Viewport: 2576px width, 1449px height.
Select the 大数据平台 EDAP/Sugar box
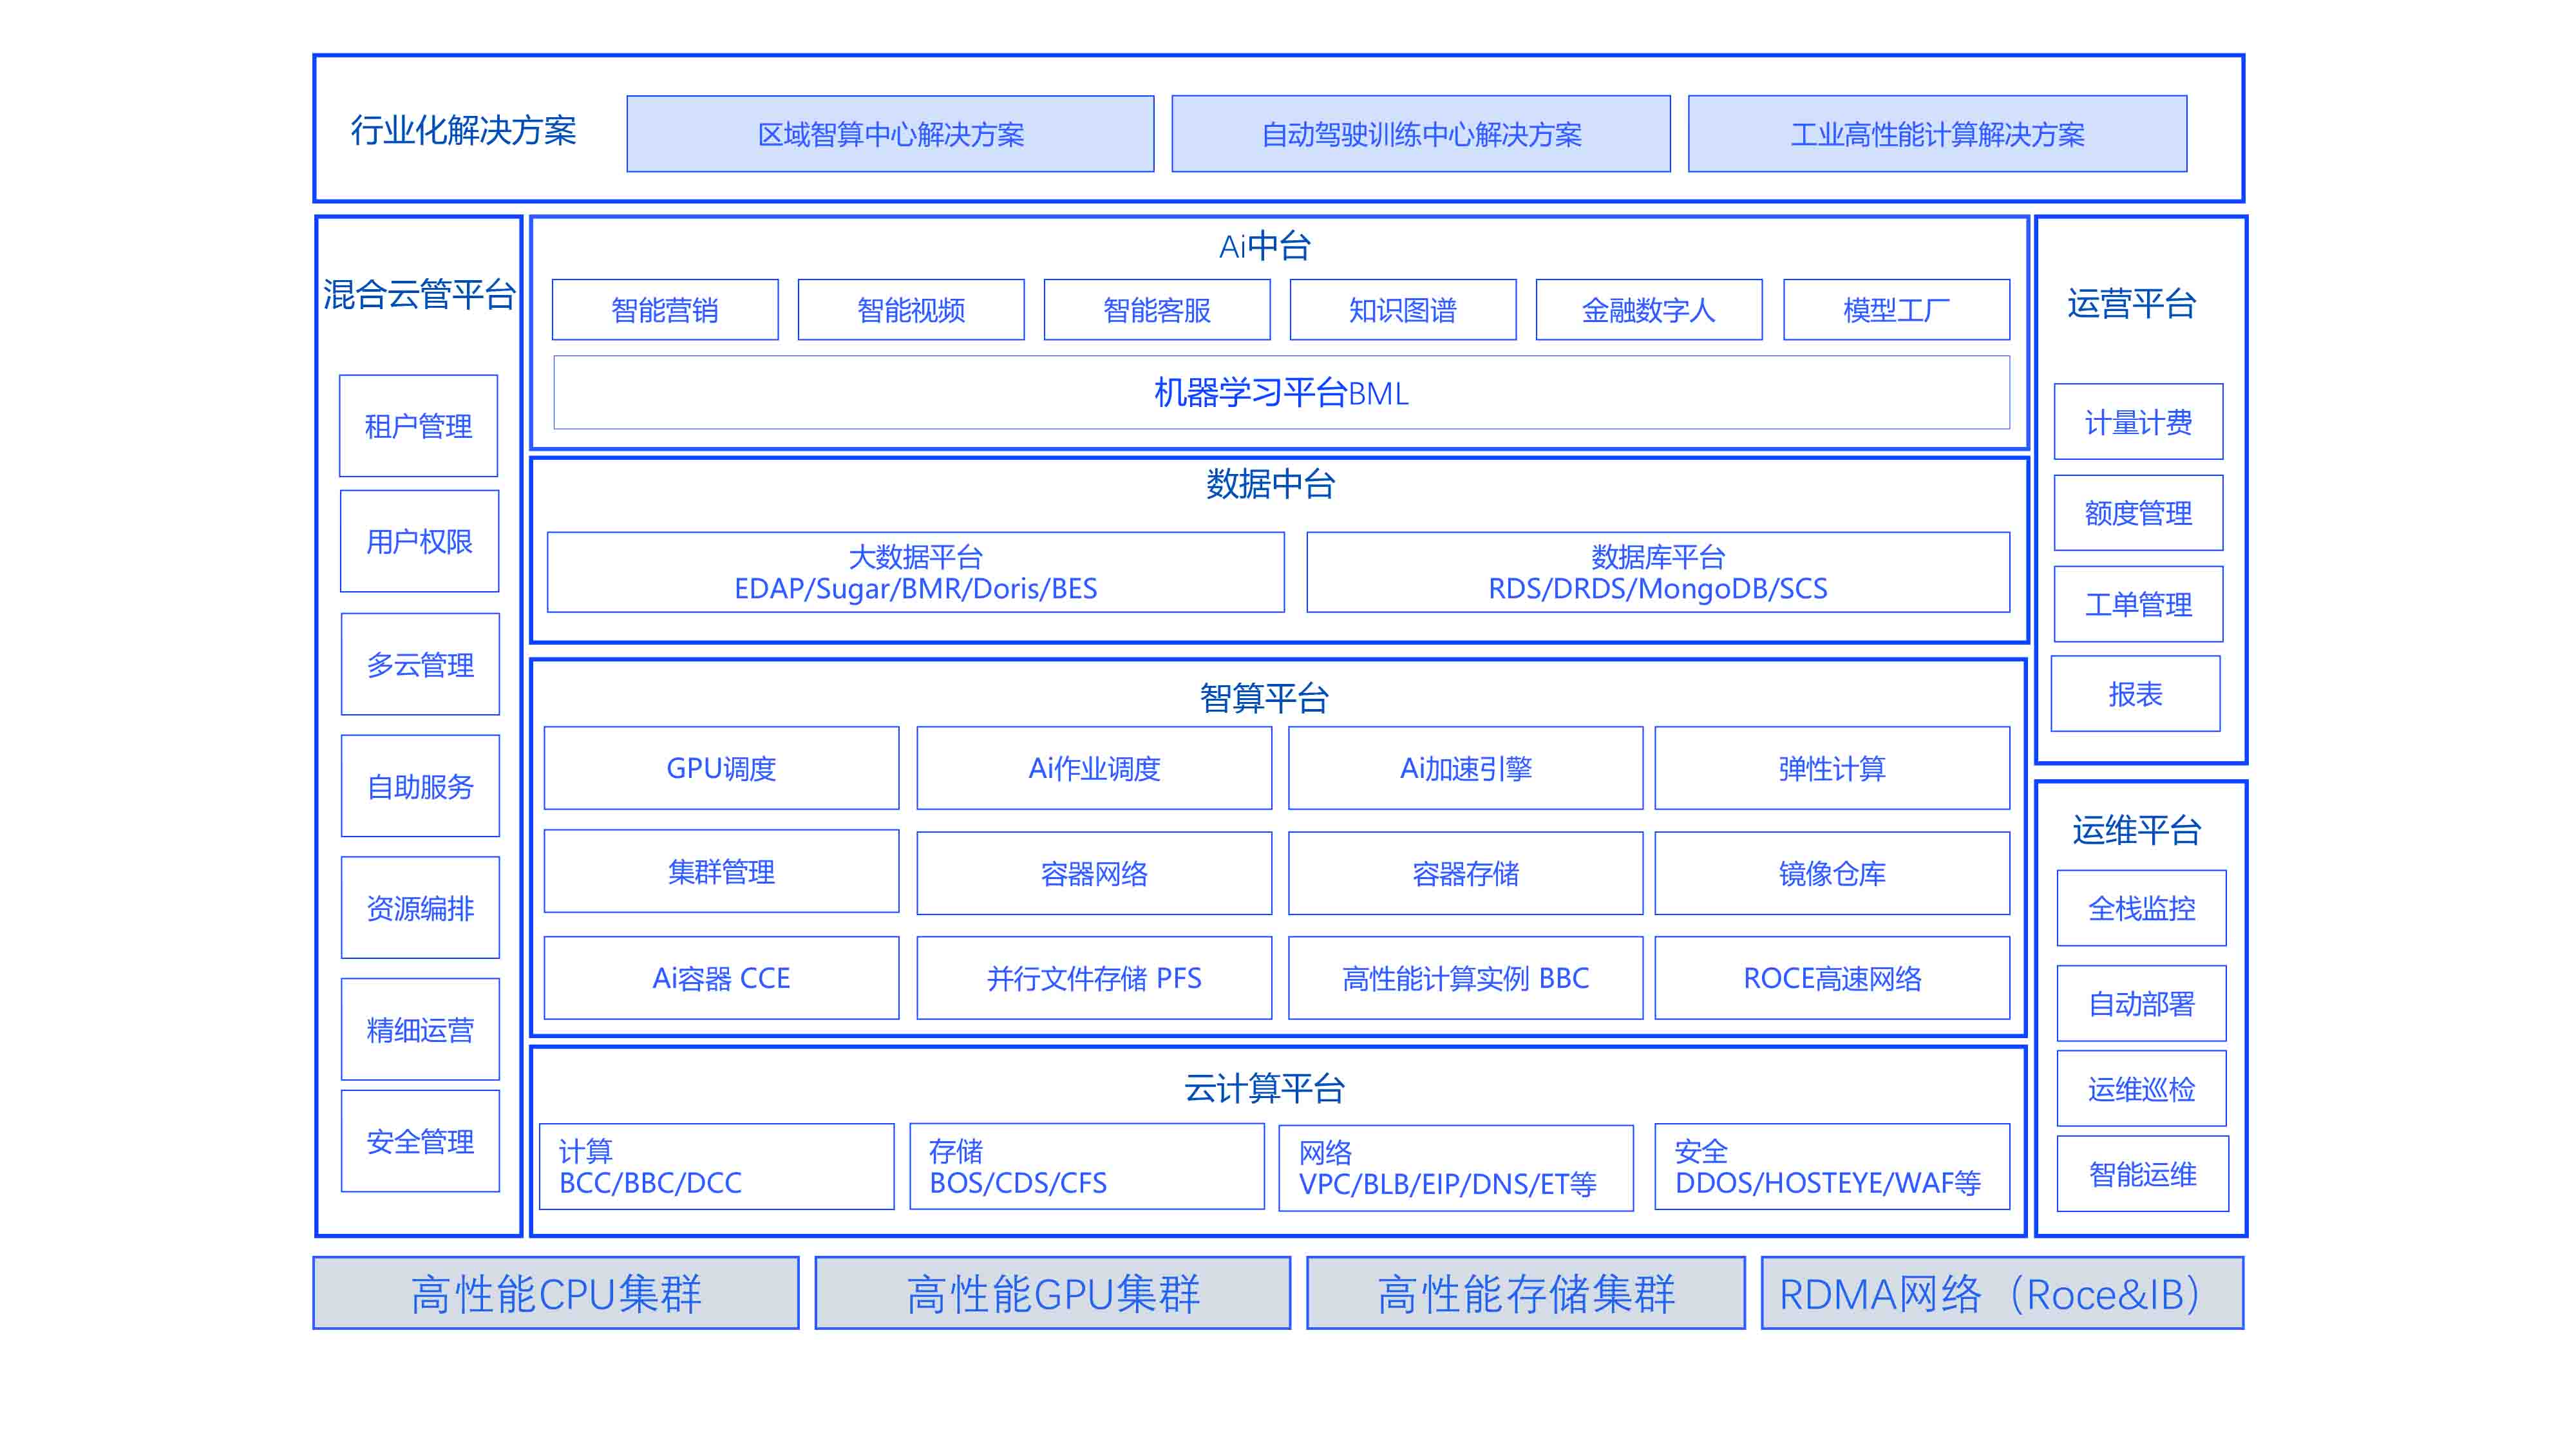tap(916, 572)
